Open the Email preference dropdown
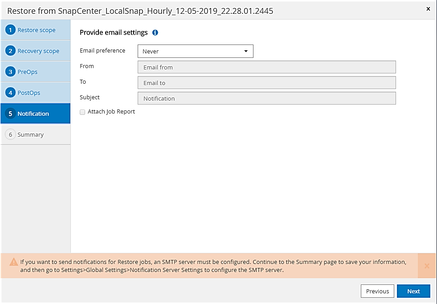Viewport: 437px width, 304px height. coord(195,51)
